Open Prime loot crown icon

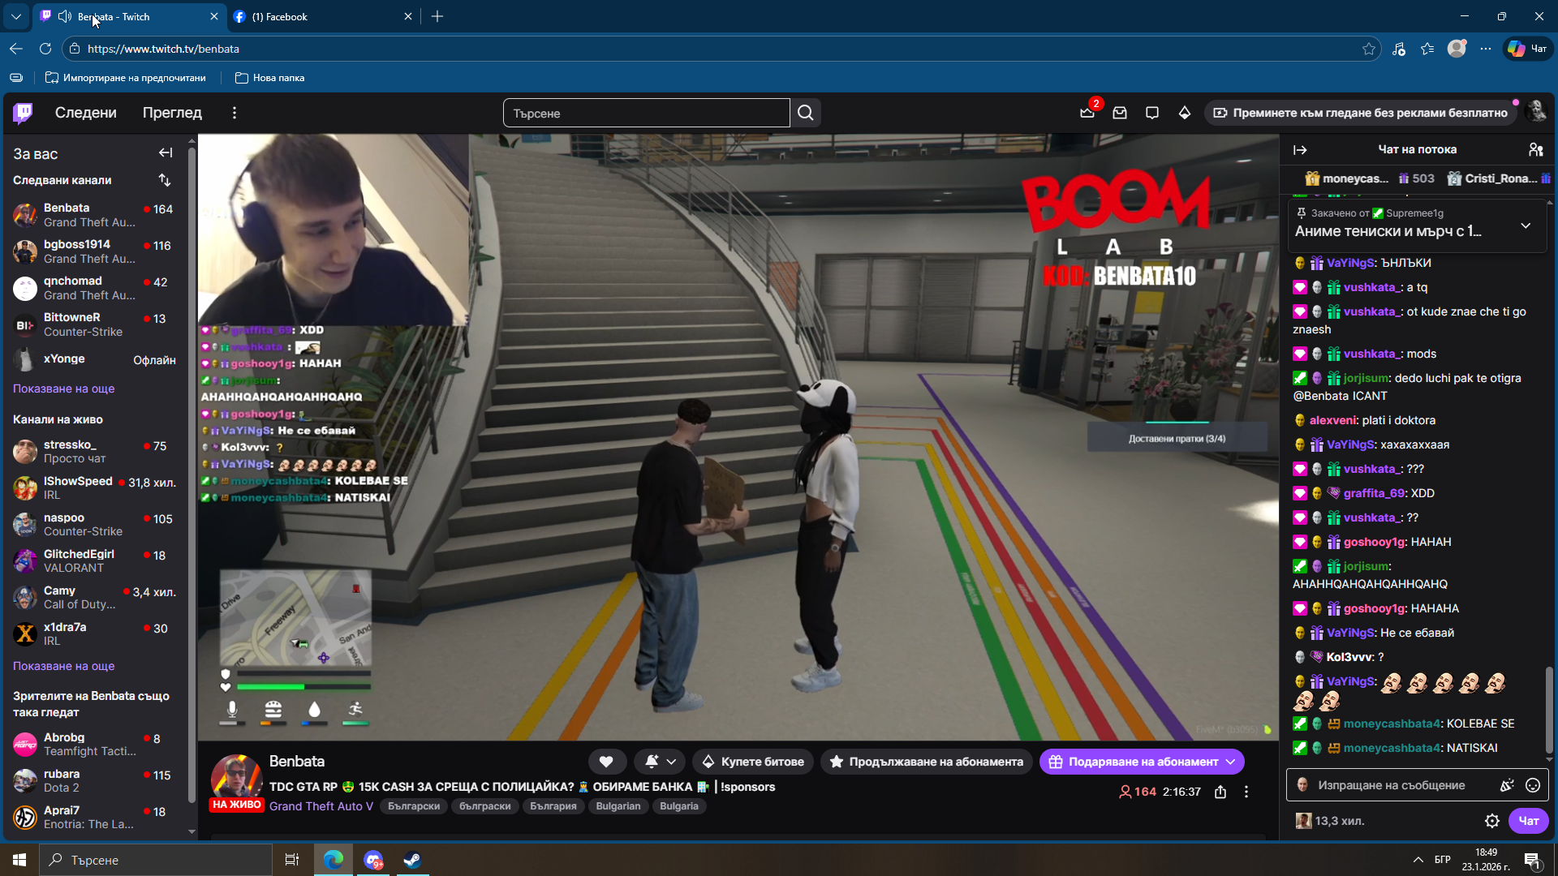click(1087, 113)
